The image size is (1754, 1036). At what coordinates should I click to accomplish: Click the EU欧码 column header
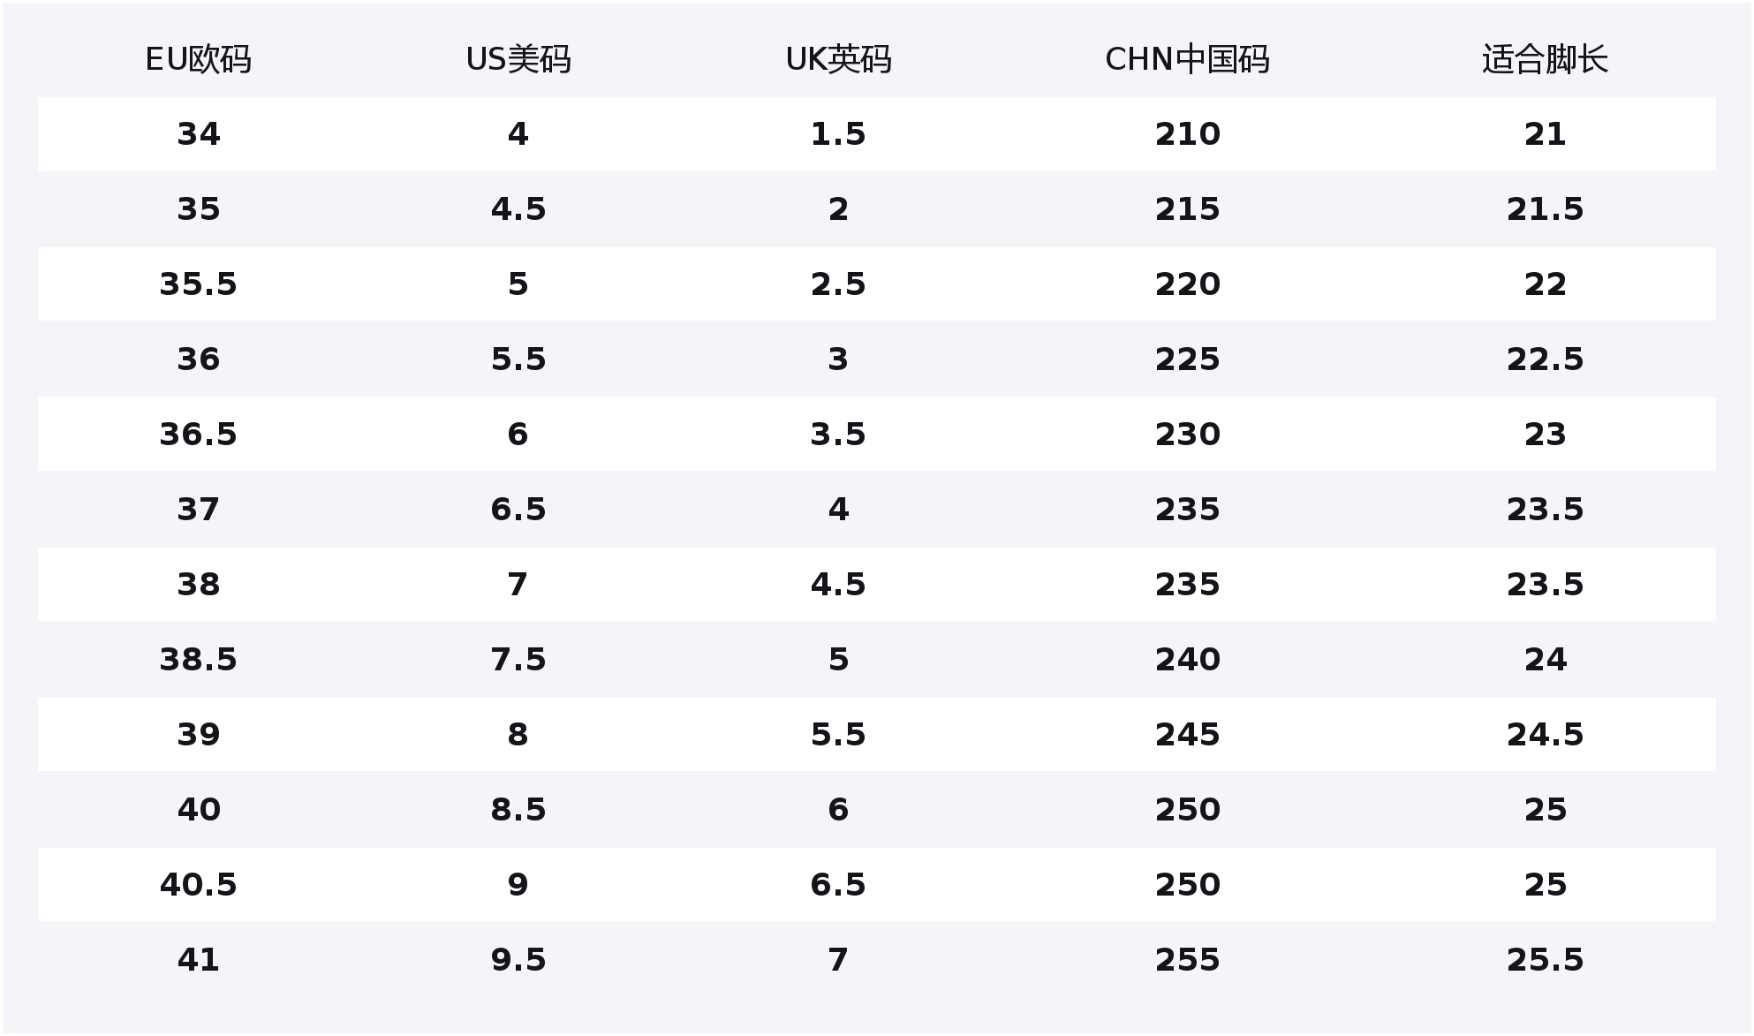pos(198,60)
